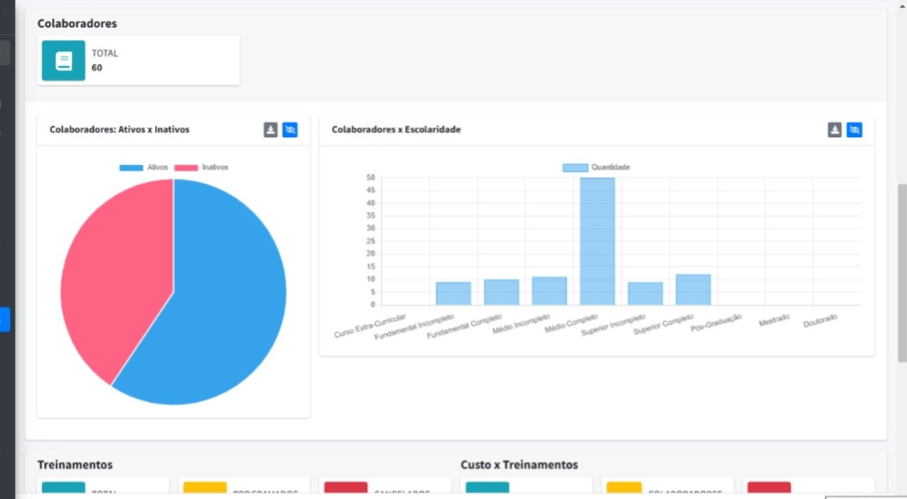The image size is (907, 499).
Task: Click the TOTAL 60 colaboradores card
Action: [139, 60]
